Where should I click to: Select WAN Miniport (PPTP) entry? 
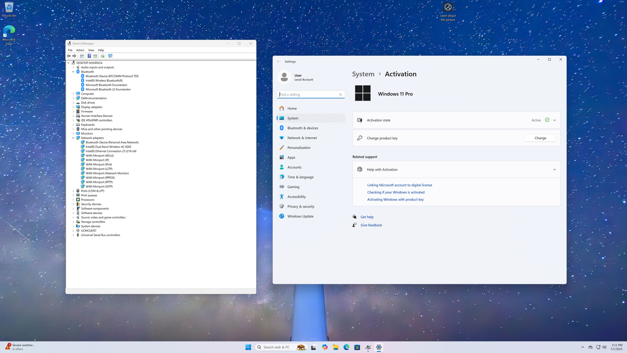99,182
